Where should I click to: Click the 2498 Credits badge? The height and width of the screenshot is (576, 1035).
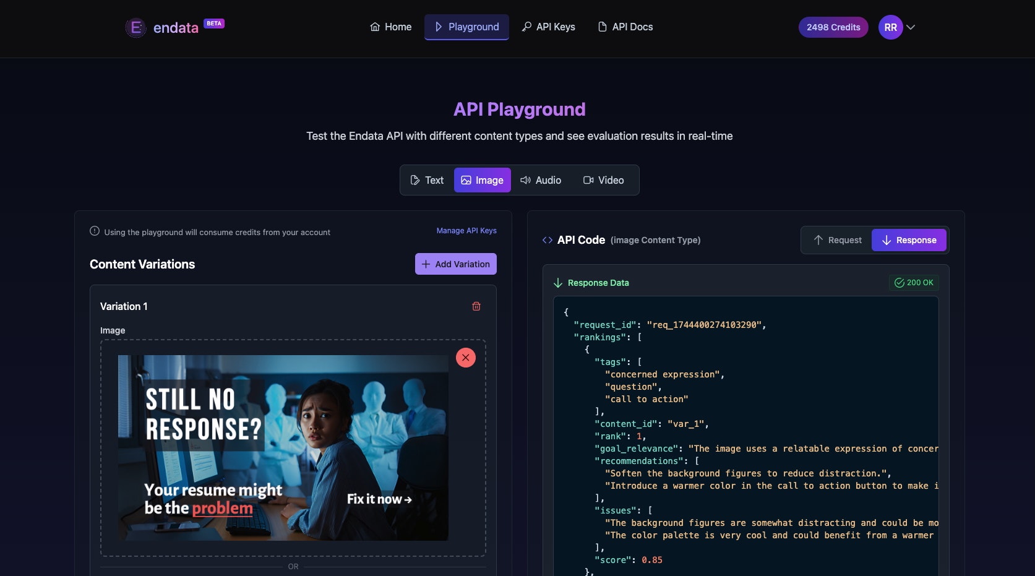833,27
